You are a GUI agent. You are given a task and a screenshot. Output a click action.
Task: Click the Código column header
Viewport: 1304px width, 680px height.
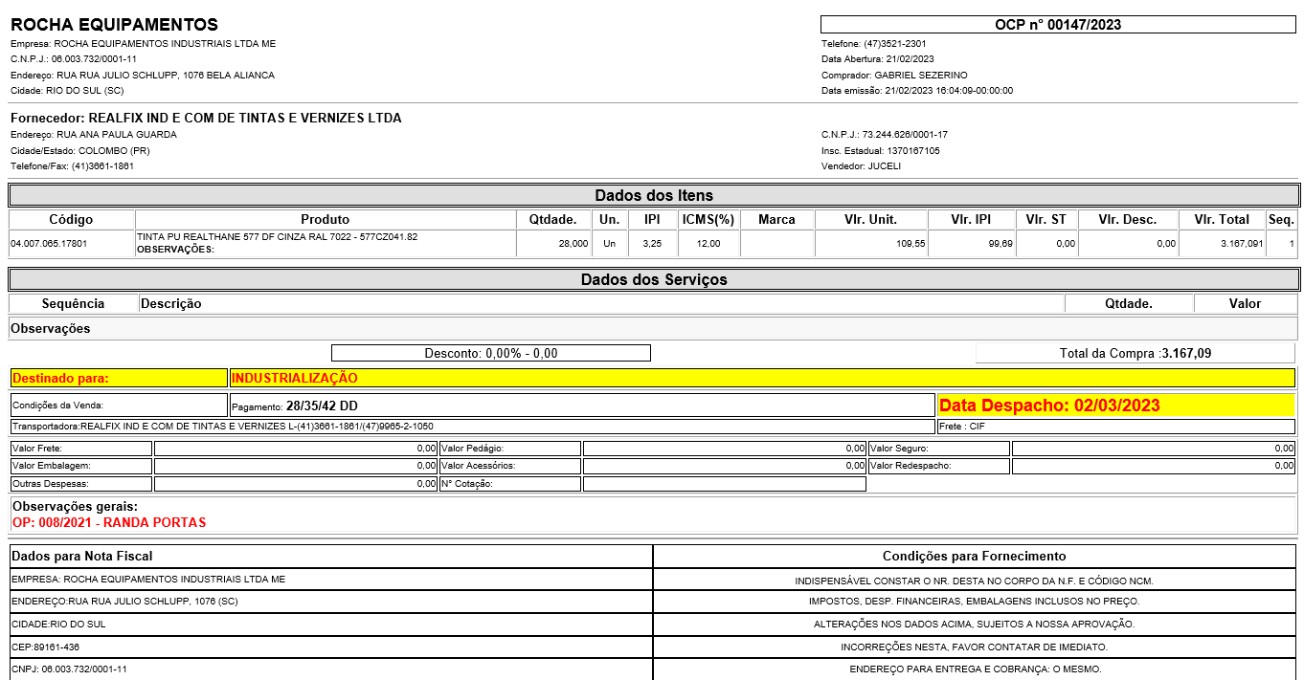tap(72, 219)
